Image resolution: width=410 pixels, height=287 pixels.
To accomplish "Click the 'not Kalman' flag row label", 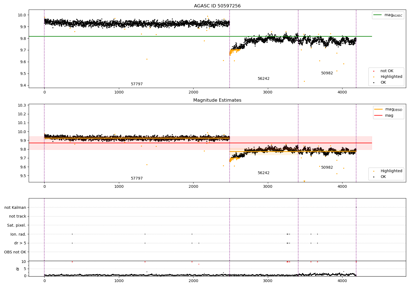I will click(15, 207).
